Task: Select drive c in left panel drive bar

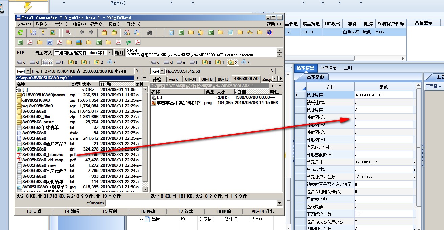Action: pos(22,62)
